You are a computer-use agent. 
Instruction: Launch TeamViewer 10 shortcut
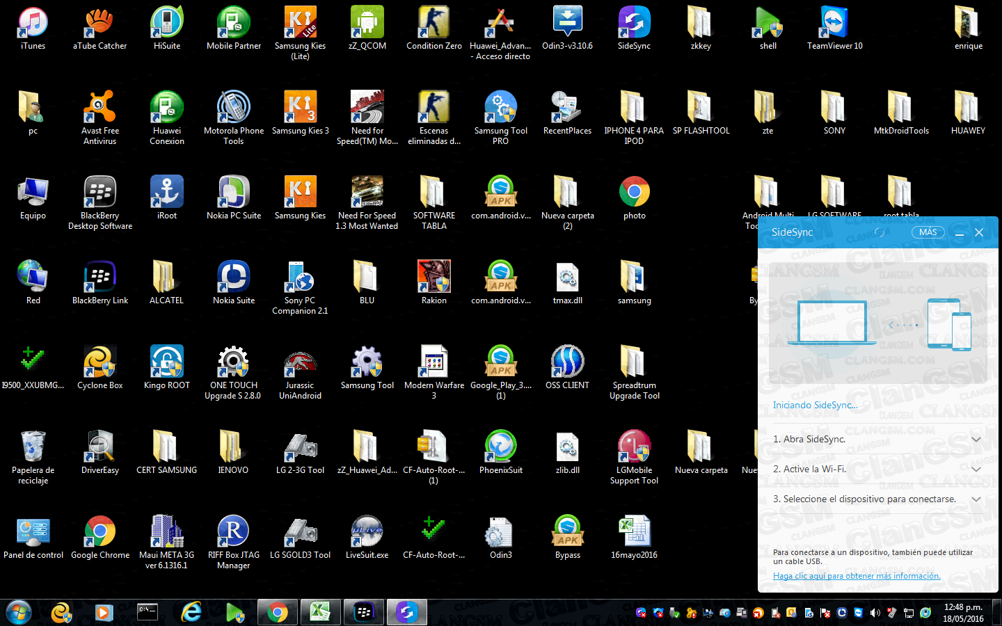click(835, 29)
